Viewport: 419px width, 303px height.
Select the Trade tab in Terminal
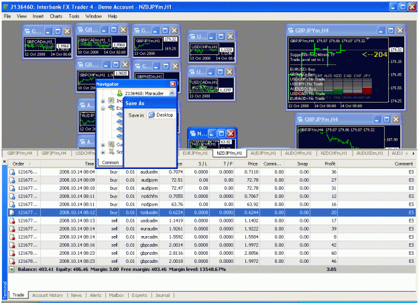coord(18,295)
